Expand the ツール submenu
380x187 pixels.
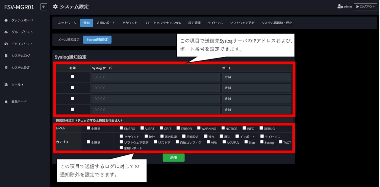[x=17, y=85]
